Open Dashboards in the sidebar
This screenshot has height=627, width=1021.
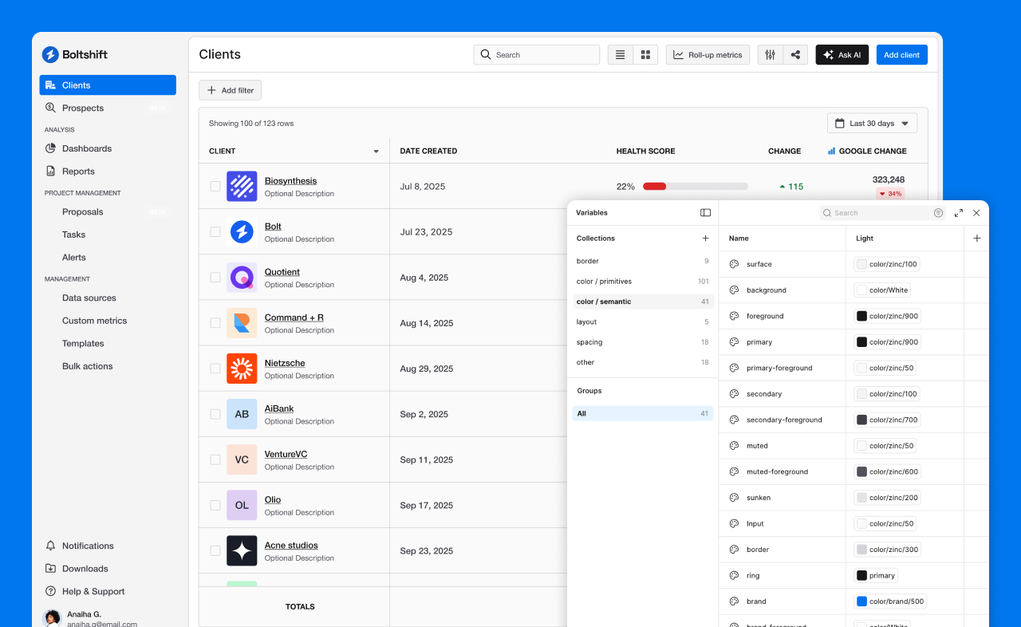tap(87, 148)
